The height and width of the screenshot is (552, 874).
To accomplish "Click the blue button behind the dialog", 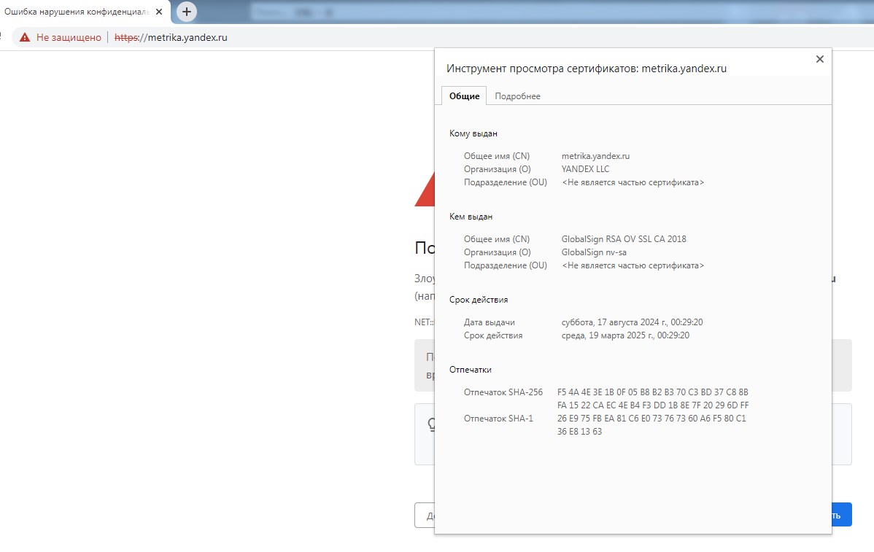I will click(842, 515).
